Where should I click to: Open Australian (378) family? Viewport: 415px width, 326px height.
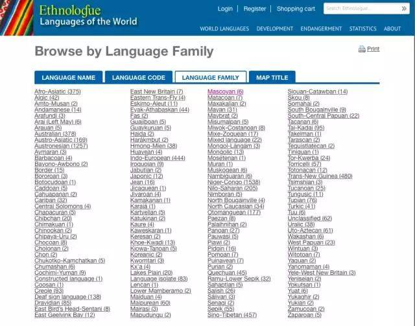coord(55,134)
